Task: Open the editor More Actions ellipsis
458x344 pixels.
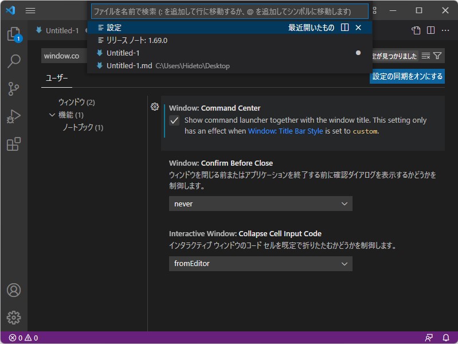Action: 445,30
